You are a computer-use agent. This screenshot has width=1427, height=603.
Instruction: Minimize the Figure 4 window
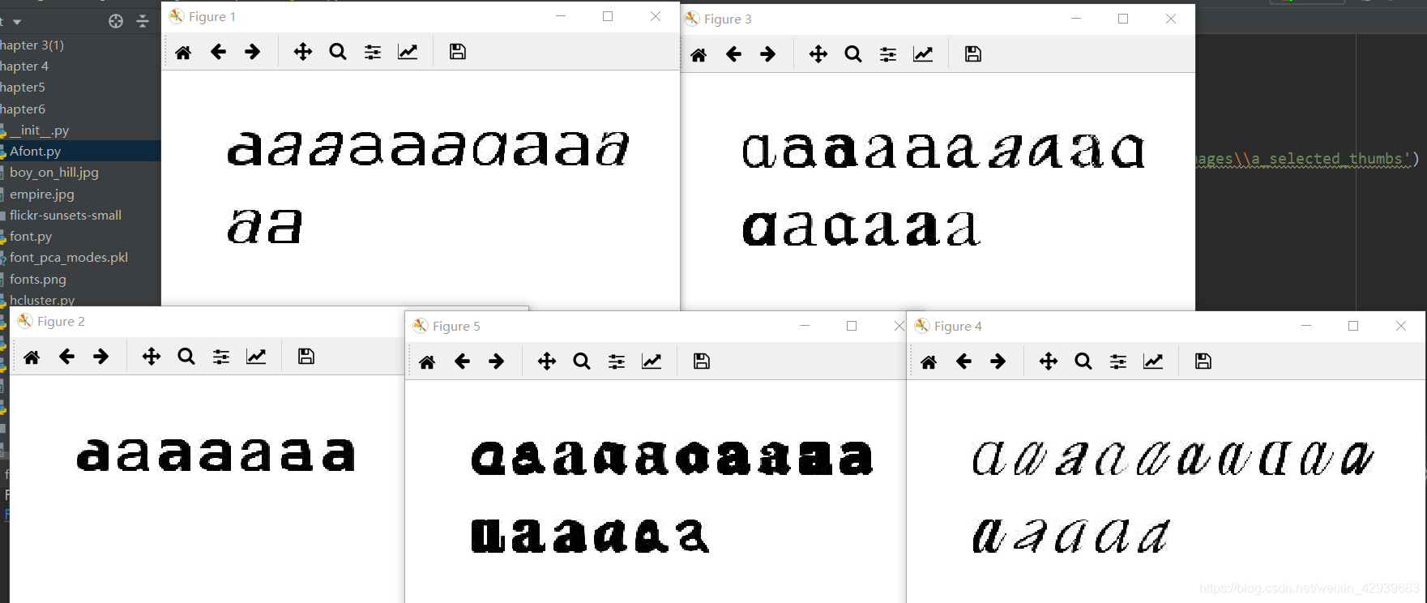click(x=1306, y=326)
